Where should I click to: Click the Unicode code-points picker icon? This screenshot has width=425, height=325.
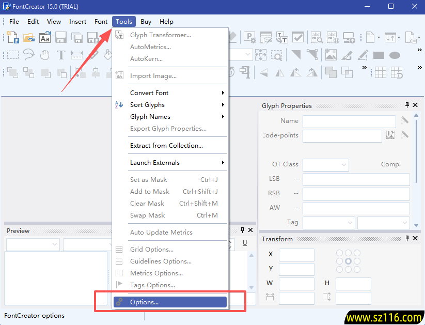(x=390, y=135)
